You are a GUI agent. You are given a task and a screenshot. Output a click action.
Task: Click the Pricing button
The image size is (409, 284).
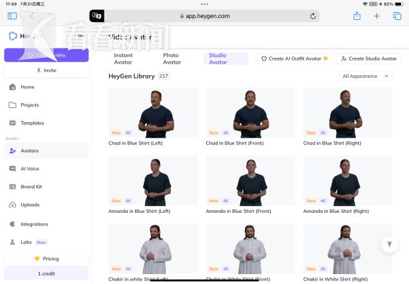tap(47, 259)
